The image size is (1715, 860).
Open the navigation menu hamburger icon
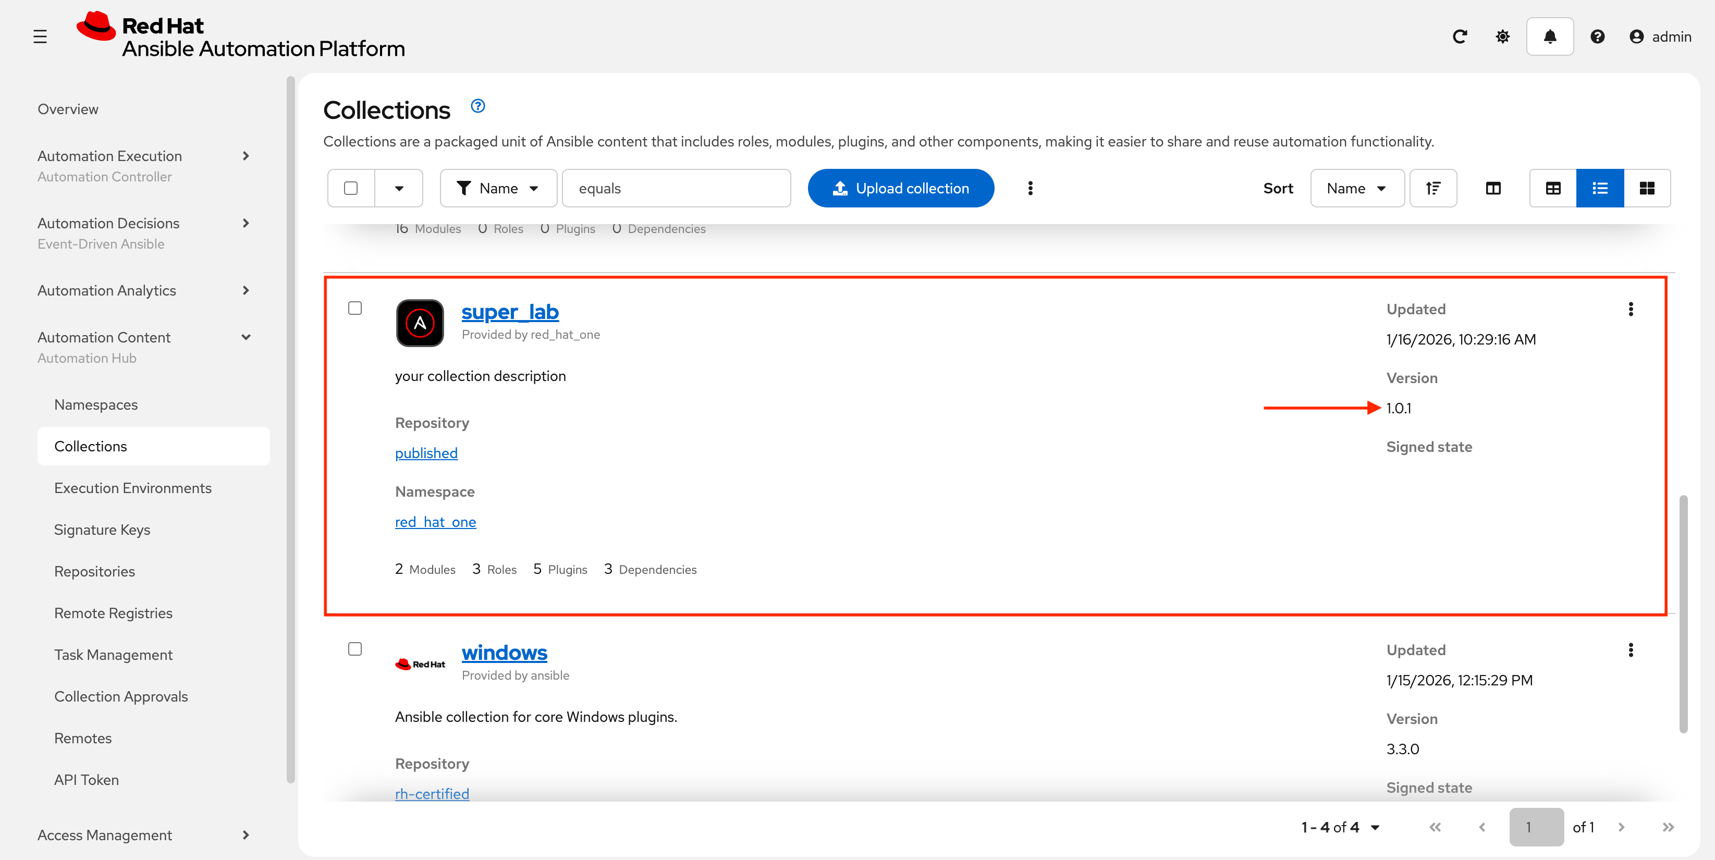39,36
